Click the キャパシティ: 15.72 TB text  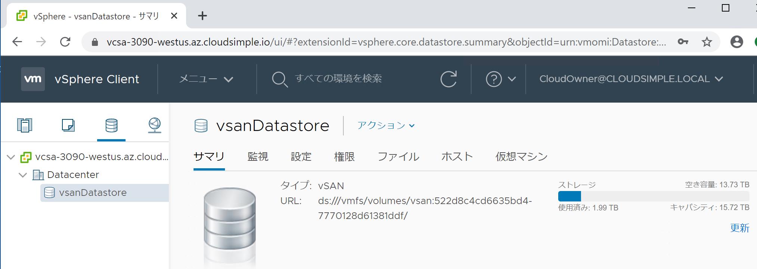tap(710, 207)
